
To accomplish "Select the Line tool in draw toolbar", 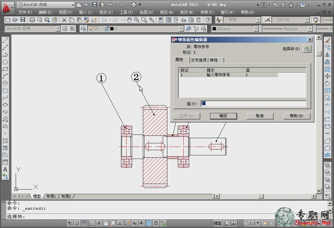I will (5, 40).
